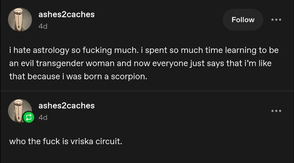The image size is (294, 163).
Task: Click the word "scorpion" in first post
Action: (131, 77)
